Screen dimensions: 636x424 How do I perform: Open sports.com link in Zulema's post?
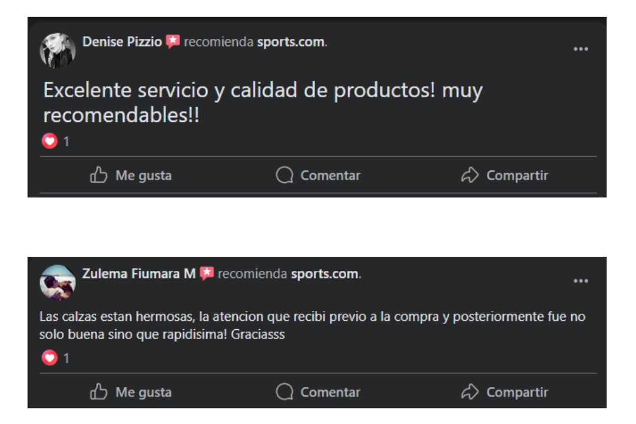pyautogui.click(x=324, y=274)
